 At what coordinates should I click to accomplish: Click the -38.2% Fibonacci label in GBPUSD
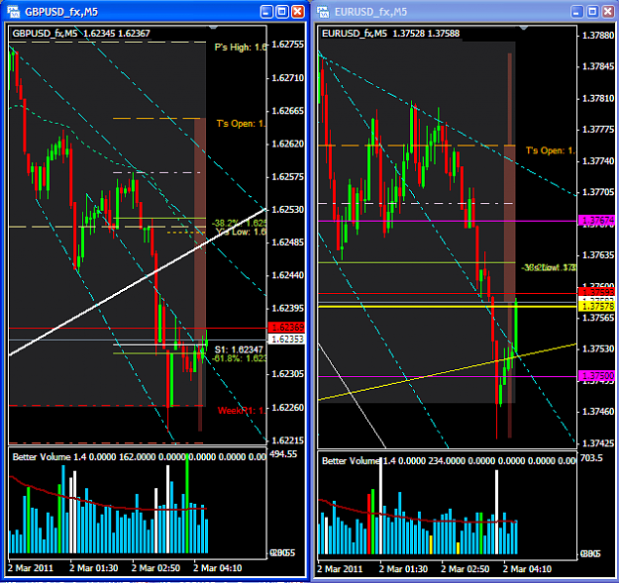pos(240,223)
